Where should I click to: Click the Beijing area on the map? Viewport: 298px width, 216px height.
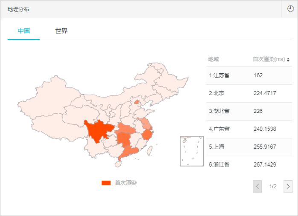(137, 102)
